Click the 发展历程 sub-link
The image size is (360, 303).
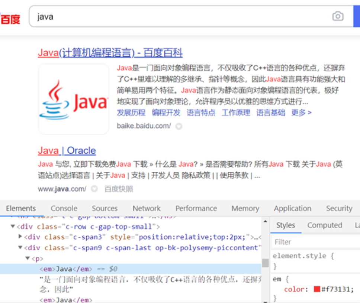(x=131, y=113)
